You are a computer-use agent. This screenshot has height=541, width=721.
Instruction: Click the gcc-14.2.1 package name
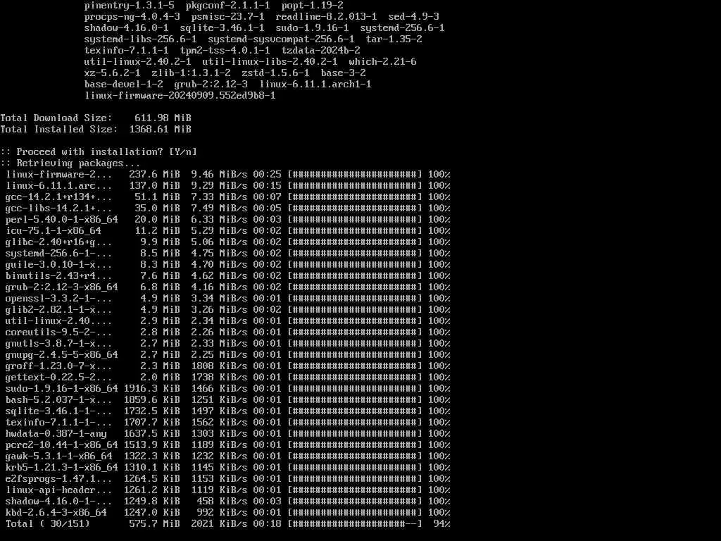[x=58, y=197]
